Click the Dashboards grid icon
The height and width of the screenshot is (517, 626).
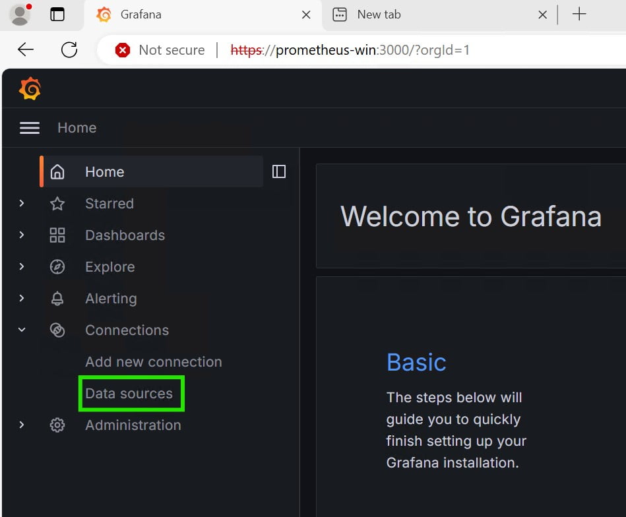[58, 235]
